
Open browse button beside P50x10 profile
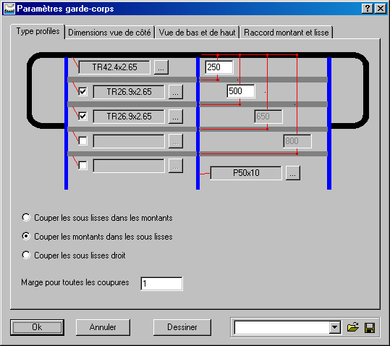(293, 173)
